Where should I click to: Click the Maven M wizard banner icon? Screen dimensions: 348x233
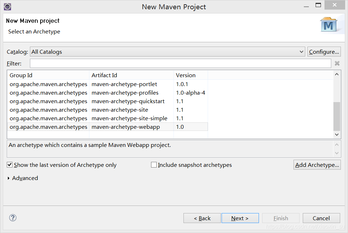329,25
